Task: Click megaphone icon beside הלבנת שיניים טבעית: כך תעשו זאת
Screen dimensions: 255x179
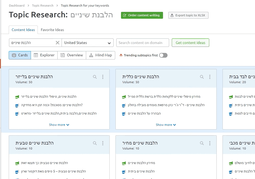Action: pos(17,163)
